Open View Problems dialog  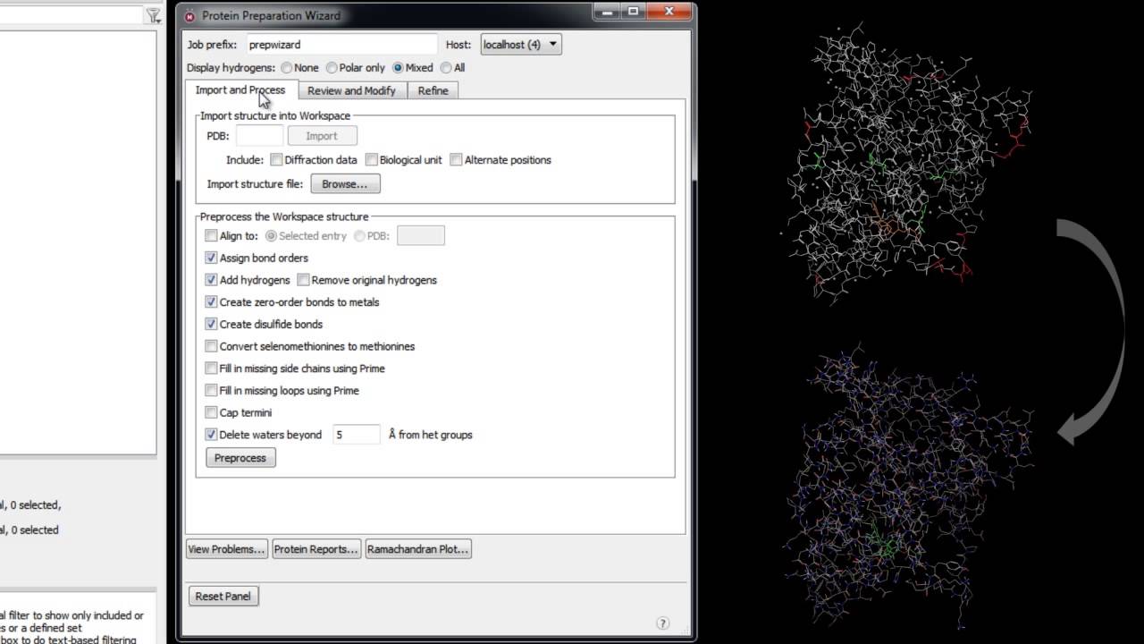click(226, 549)
